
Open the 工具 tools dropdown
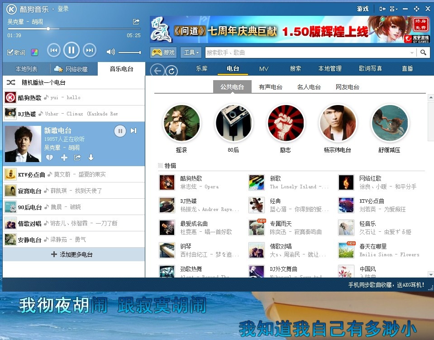[191, 53]
